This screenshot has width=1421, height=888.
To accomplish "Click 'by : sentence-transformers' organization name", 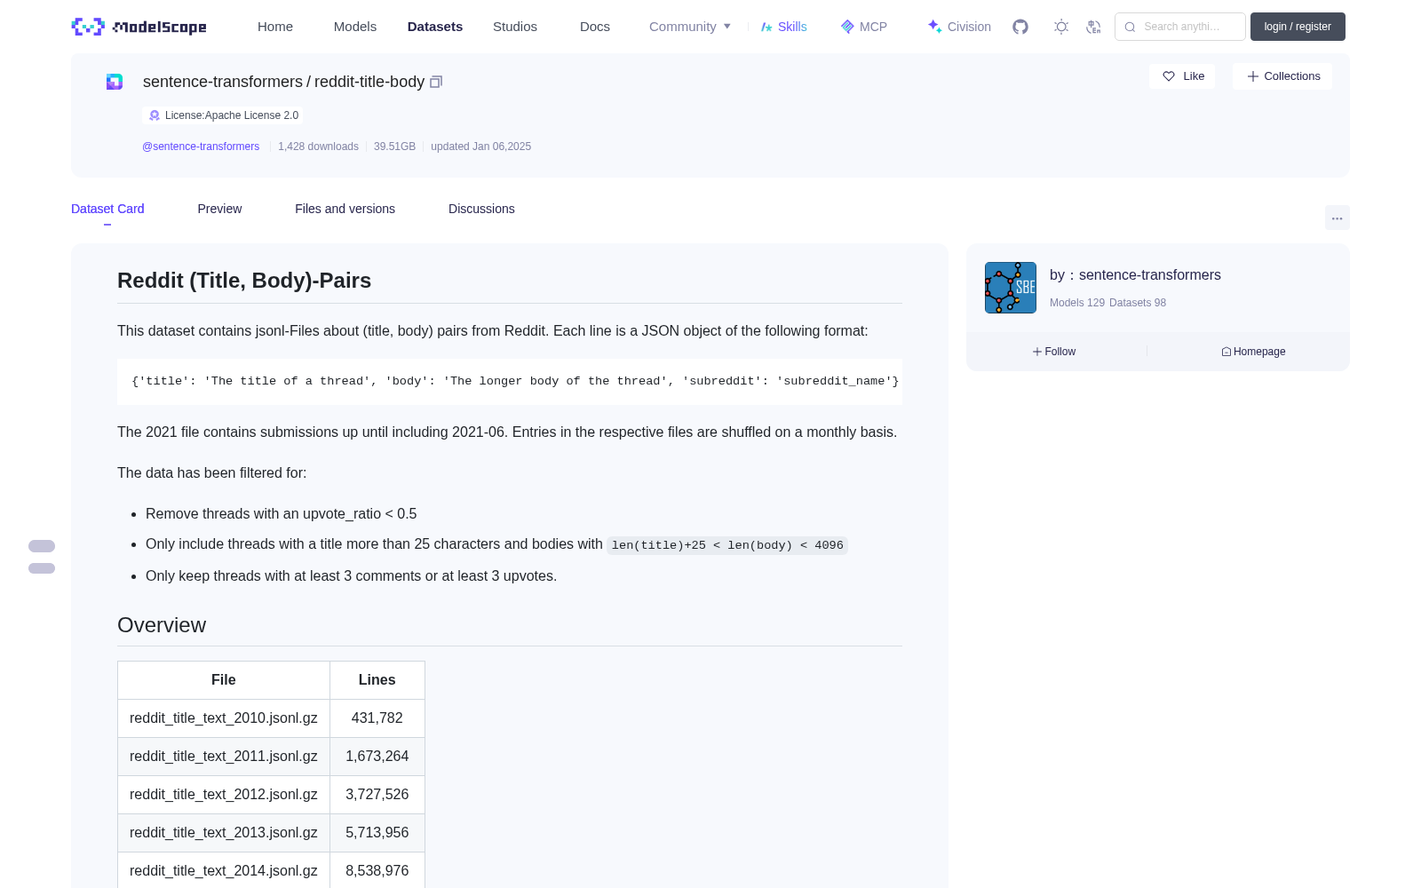I will 1135,275.
